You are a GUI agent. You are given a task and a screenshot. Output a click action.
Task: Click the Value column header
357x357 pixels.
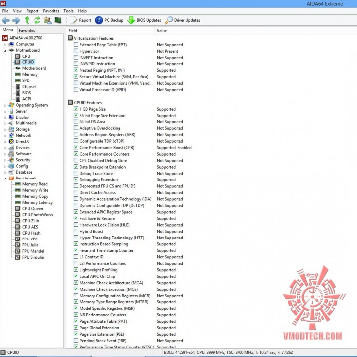210,31
